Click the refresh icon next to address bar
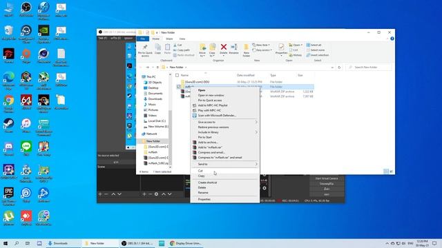 tap(339, 68)
